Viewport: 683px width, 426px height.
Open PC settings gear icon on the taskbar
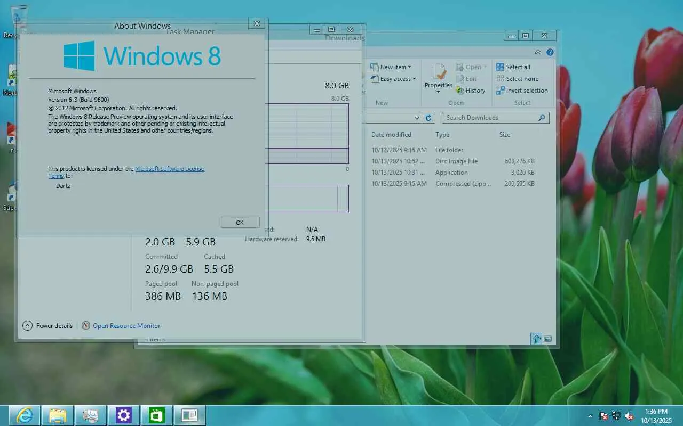click(124, 415)
